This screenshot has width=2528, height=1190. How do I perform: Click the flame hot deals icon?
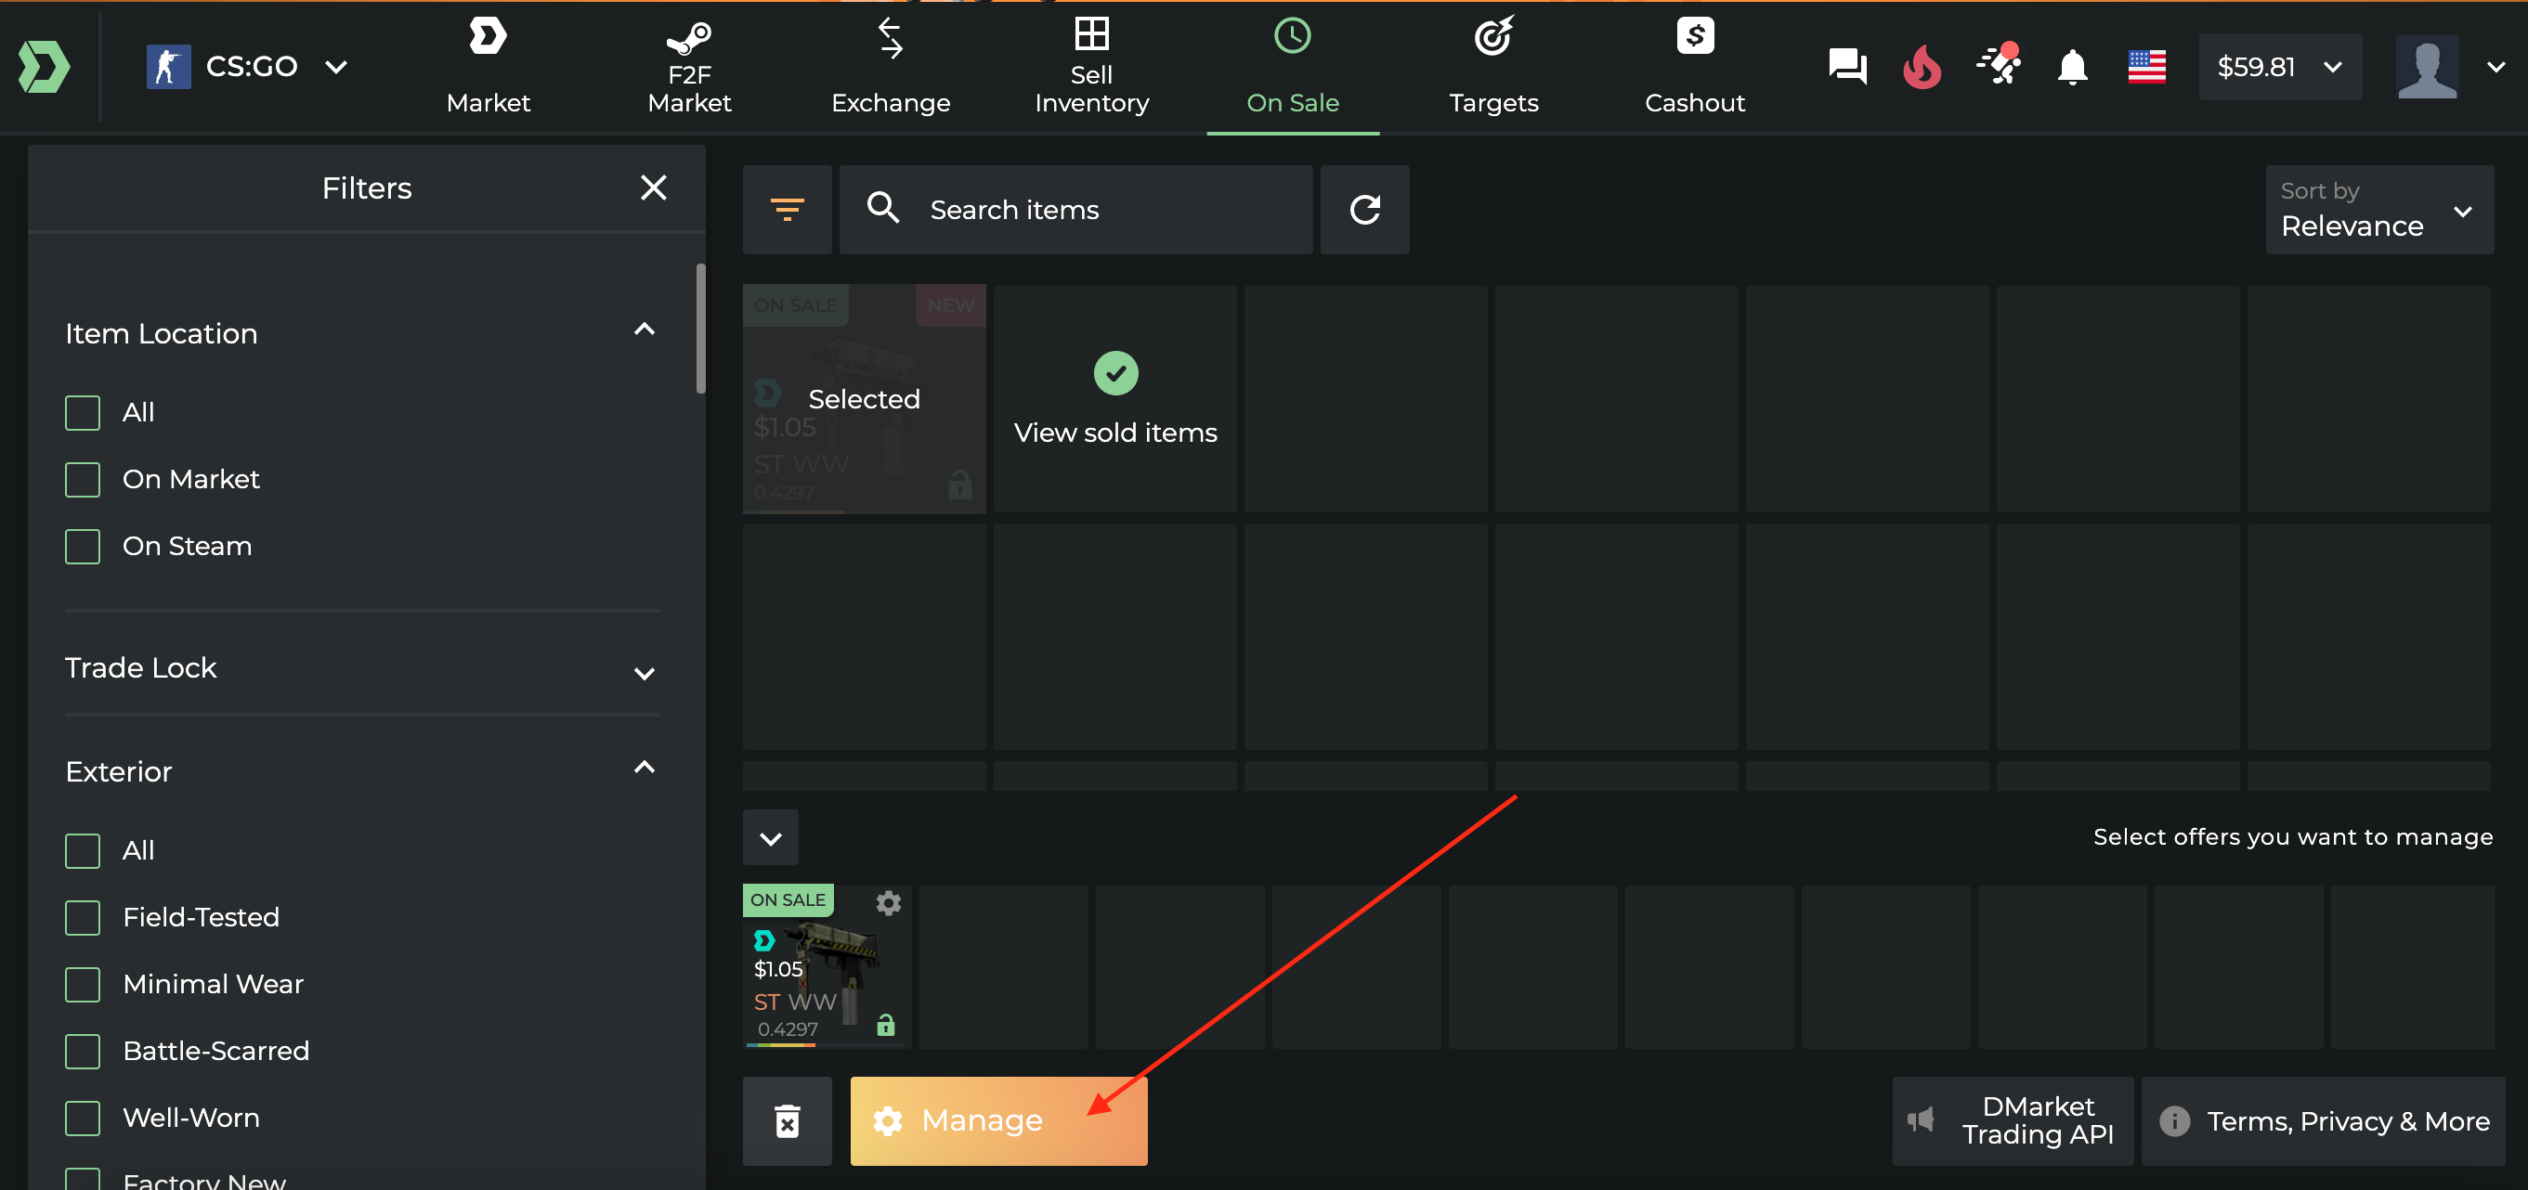point(1922,67)
